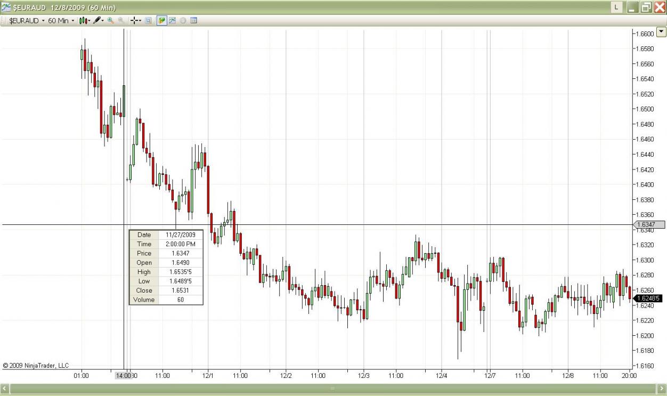Click the highlighted 14:00 time marker
This screenshot has width=667, height=396.
click(x=123, y=375)
